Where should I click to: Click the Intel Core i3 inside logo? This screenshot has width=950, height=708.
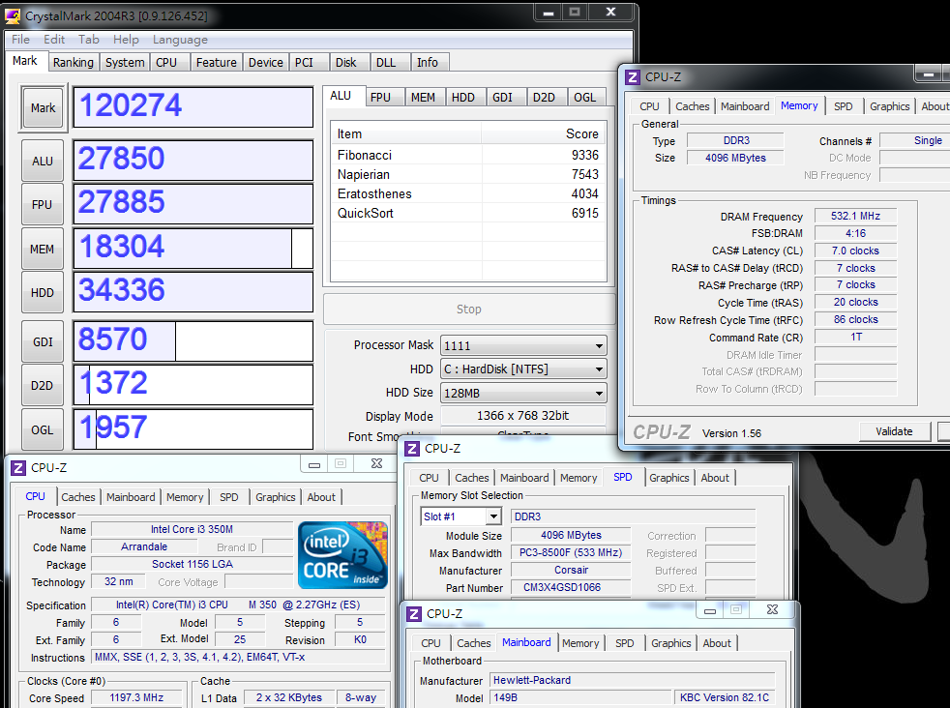coord(342,555)
